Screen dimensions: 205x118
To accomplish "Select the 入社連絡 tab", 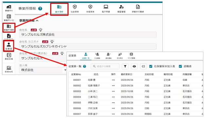I will [x=97, y=56].
